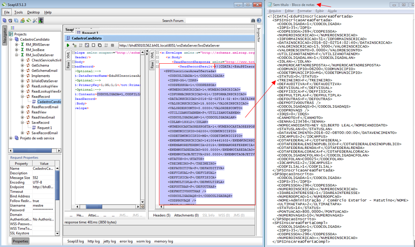The width and height of the screenshot is (415, 247).
Task: Select RM_IRMSServer interface in tree
Action: click(x=38, y=45)
